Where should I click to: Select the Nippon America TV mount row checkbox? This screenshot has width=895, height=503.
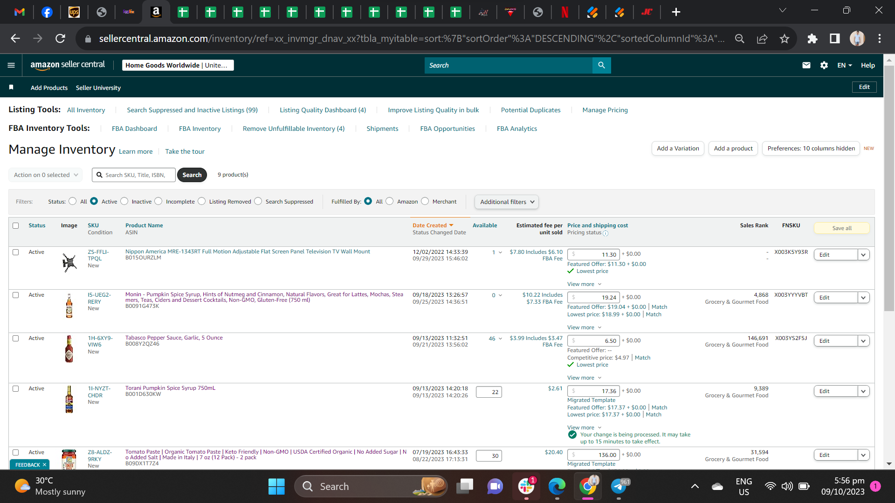click(16, 252)
